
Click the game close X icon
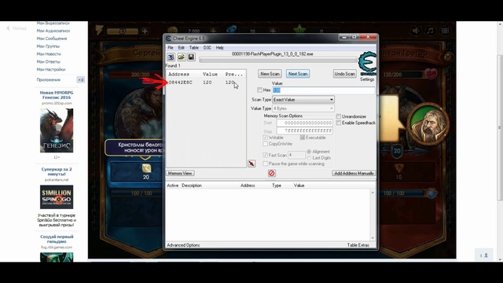[447, 57]
